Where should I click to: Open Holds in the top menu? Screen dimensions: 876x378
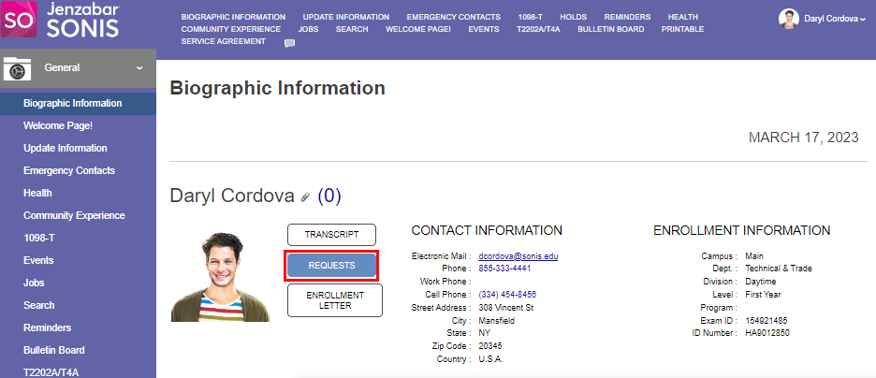point(573,17)
